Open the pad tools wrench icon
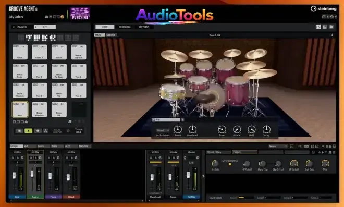Viewport: 344px width, 207px height. point(70,121)
